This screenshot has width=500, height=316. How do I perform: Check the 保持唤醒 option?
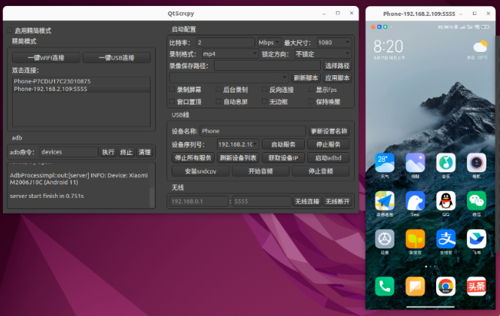(311, 102)
